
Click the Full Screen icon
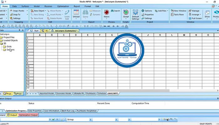tap(190, 18)
